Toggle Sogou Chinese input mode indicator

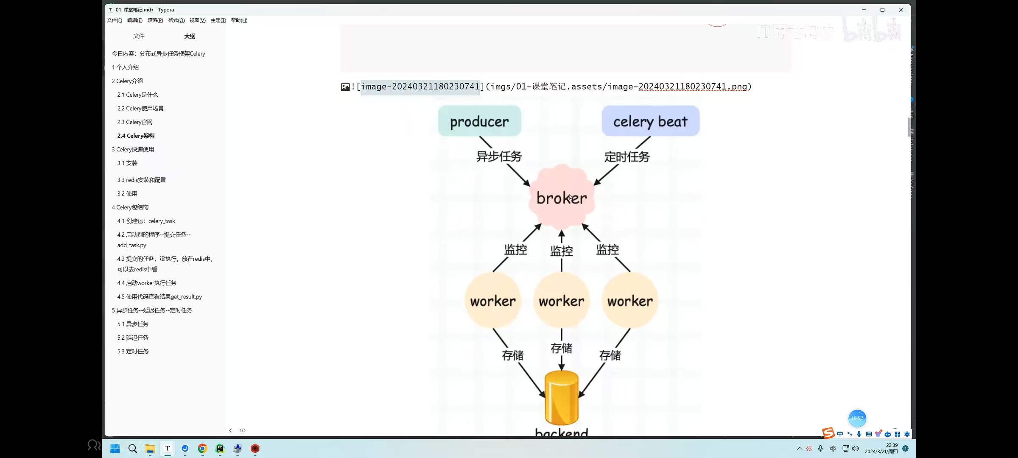pyautogui.click(x=840, y=434)
